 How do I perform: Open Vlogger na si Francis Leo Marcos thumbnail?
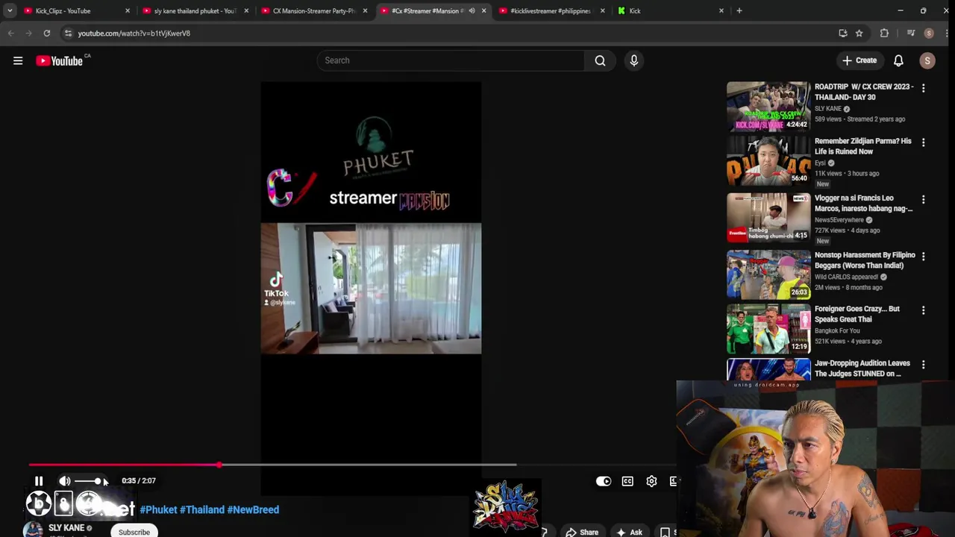(768, 217)
